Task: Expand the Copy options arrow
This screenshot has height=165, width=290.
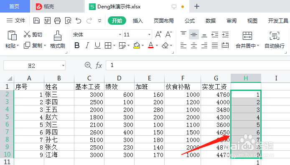Action: [x=45, y=45]
